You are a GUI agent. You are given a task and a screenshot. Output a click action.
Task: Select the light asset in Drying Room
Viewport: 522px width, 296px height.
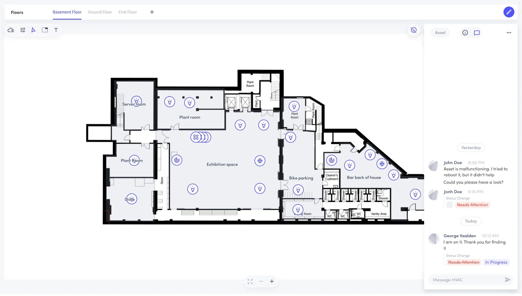tap(298, 210)
